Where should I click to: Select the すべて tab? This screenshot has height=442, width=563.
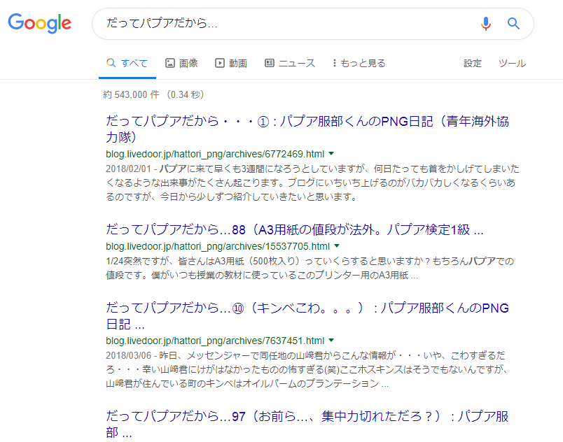(x=127, y=64)
